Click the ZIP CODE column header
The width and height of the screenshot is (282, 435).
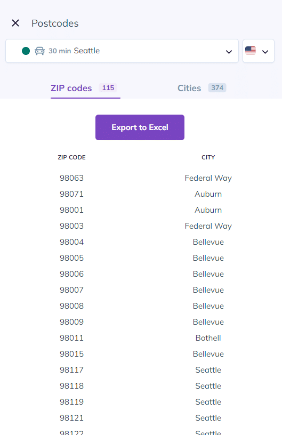pos(71,157)
